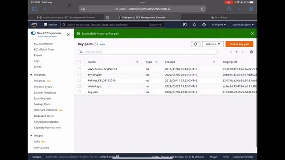Check the alicia-keys row

79,86
